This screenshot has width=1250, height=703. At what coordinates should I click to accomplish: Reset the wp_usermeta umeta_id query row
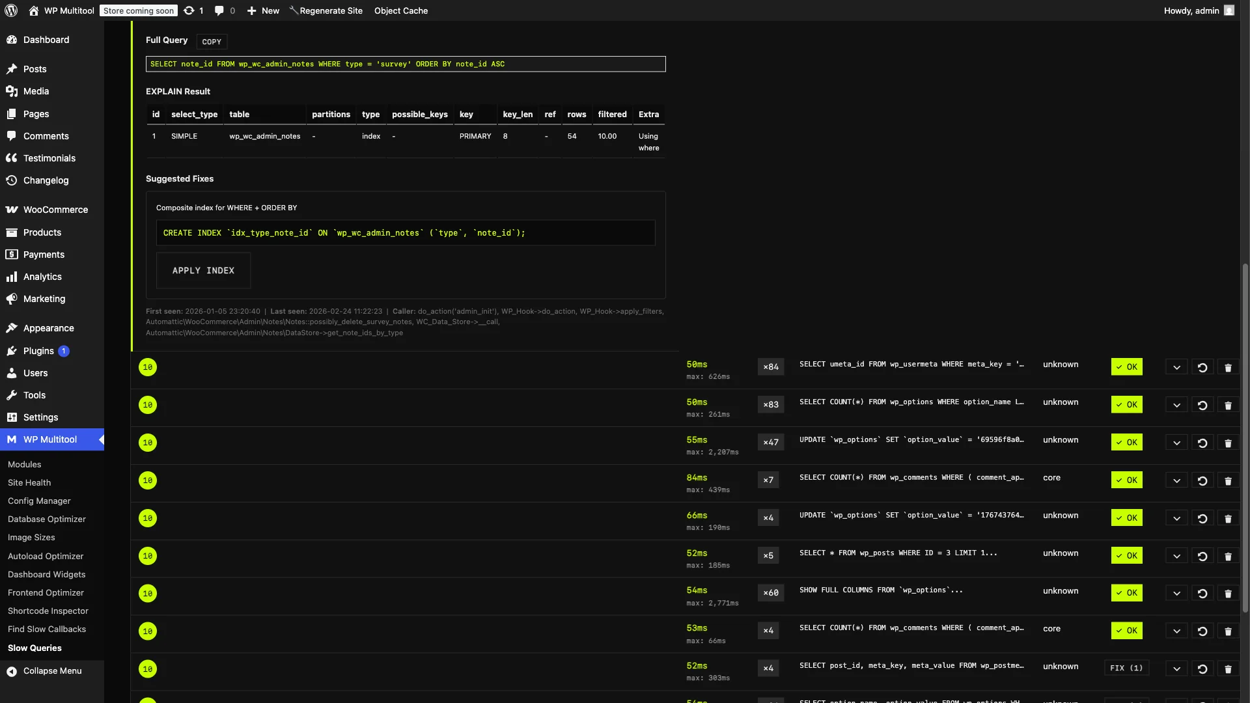[x=1202, y=368]
